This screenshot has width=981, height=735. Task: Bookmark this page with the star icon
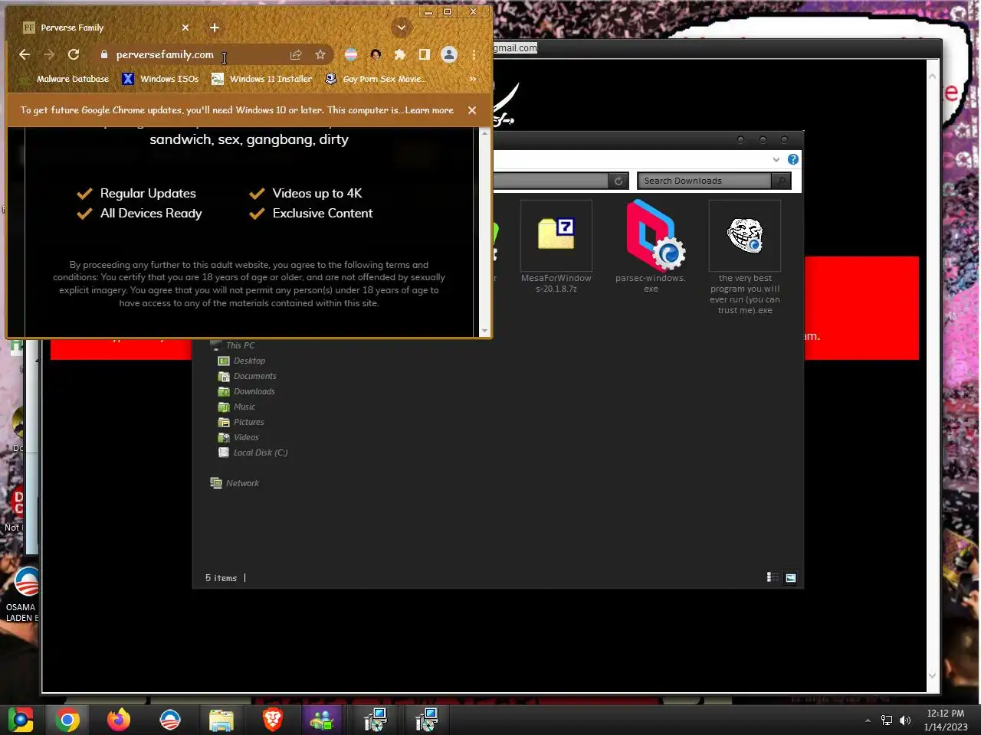pyautogui.click(x=320, y=54)
